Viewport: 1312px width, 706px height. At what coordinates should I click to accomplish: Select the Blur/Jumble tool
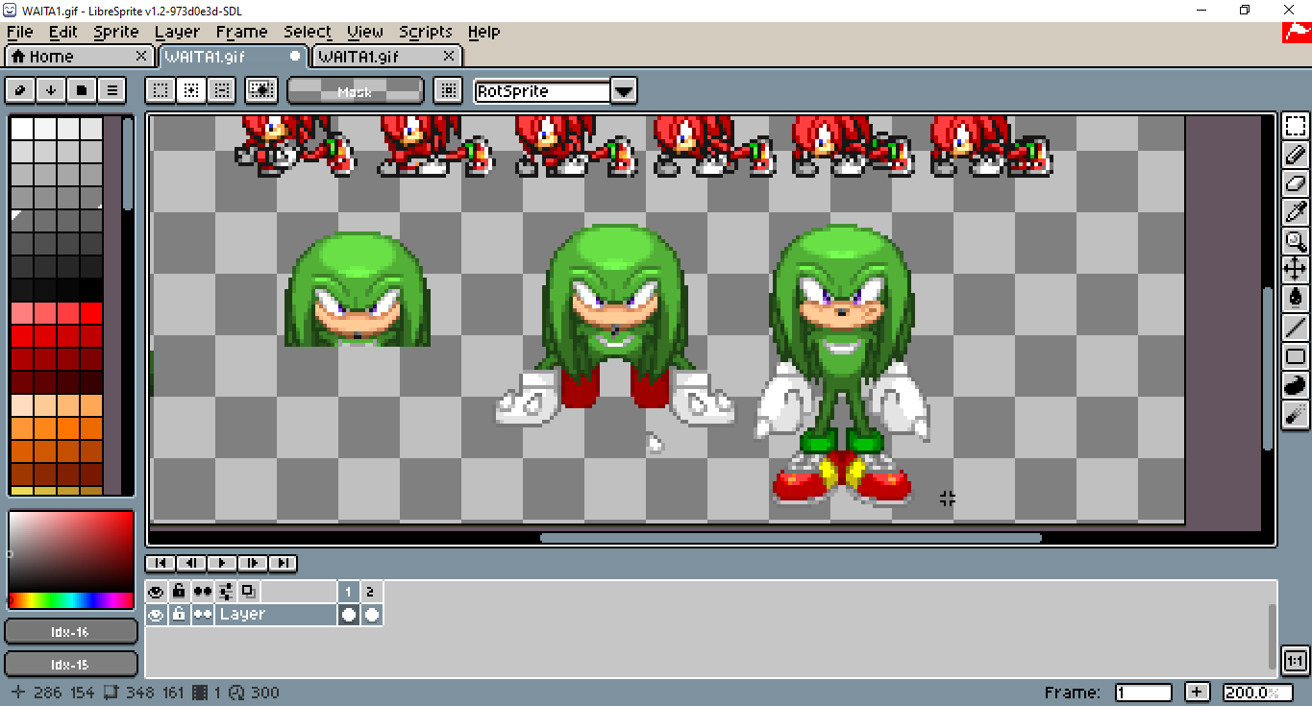coord(1296,414)
